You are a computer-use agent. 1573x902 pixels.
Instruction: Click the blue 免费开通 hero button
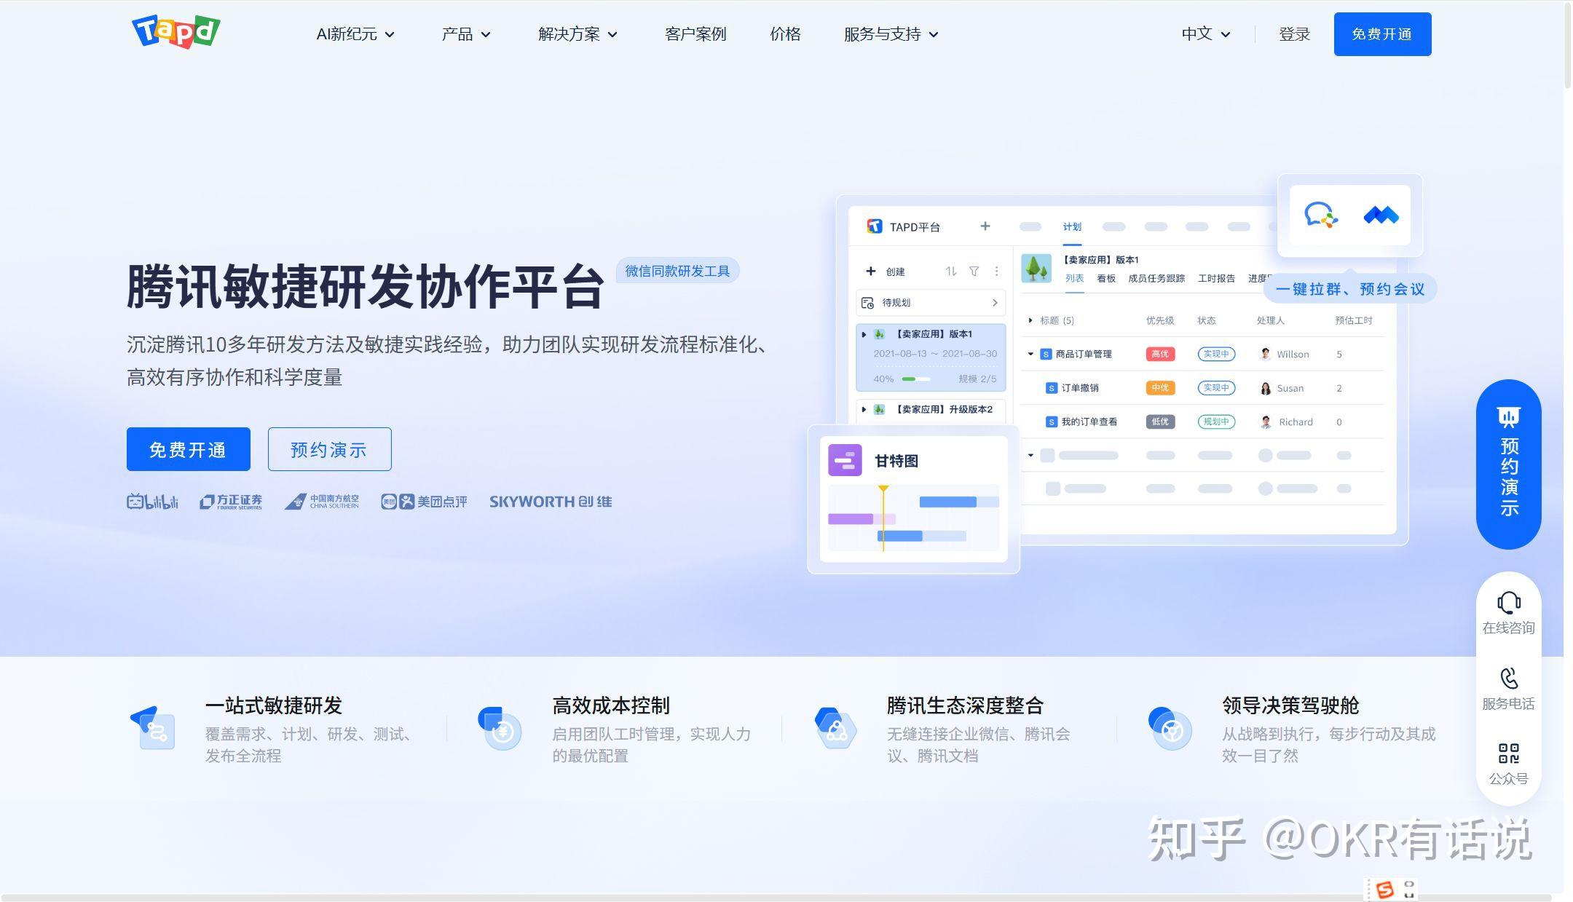coord(188,449)
